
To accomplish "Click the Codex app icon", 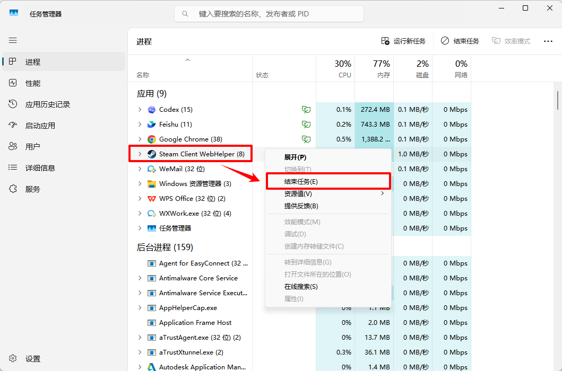I will (x=152, y=110).
